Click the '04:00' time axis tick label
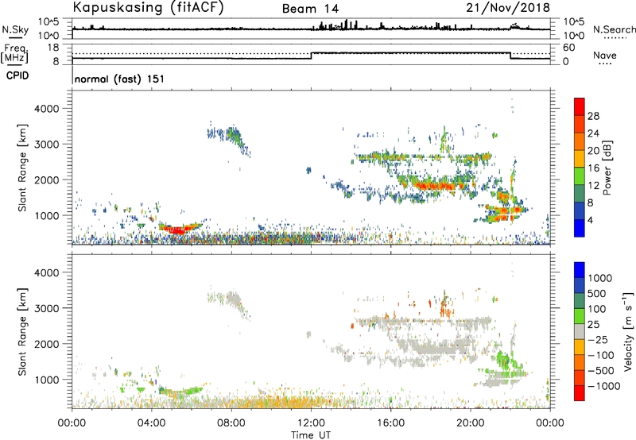This screenshot has height=440, width=636. pos(151,423)
